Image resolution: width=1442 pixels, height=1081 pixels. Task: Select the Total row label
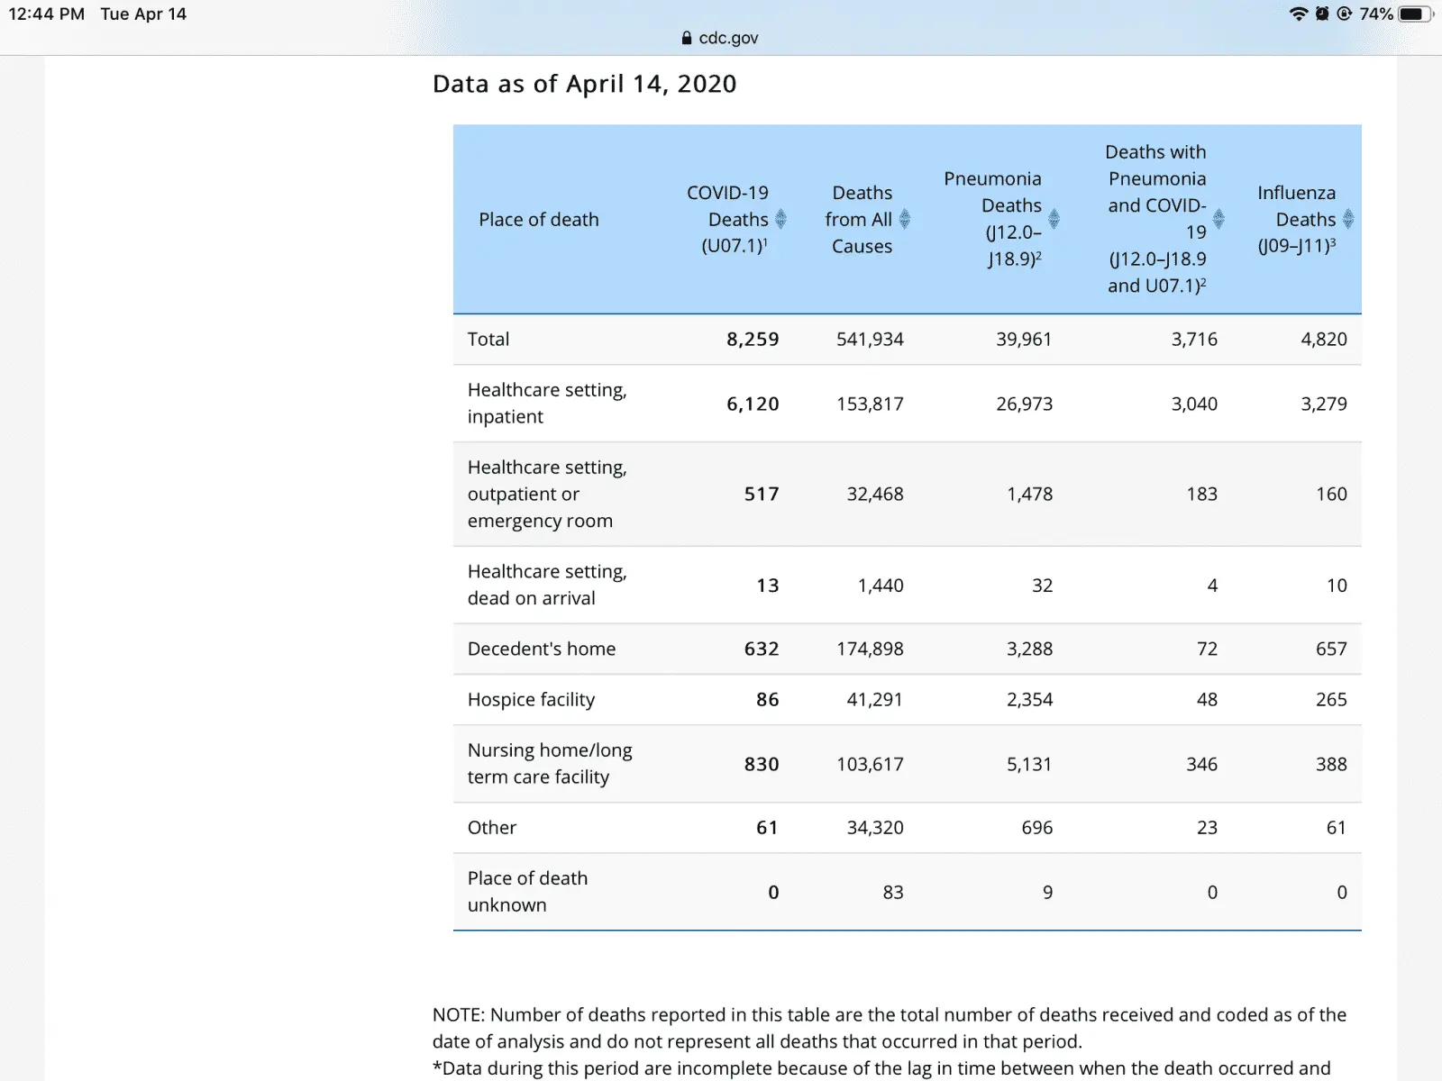[x=488, y=340]
